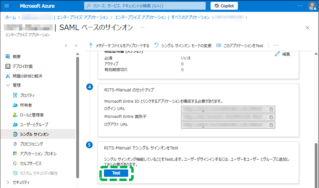Image resolution: width=319 pixels, height=188 pixels.
Task: Click the wrench icon for 問題の診断と解決
Action: click(x=8, y=76)
